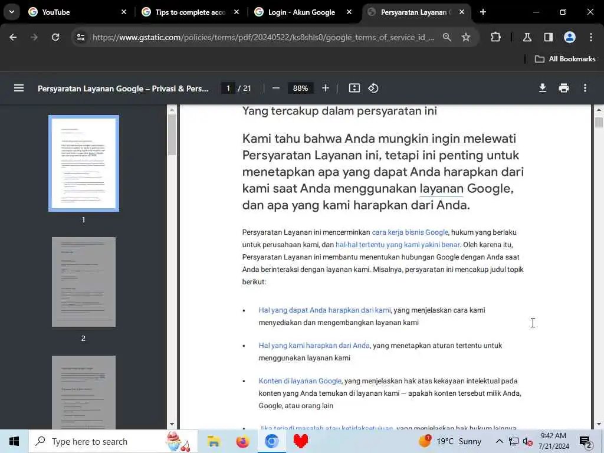Download the PDF file
The height and width of the screenshot is (453, 604).
(543, 88)
